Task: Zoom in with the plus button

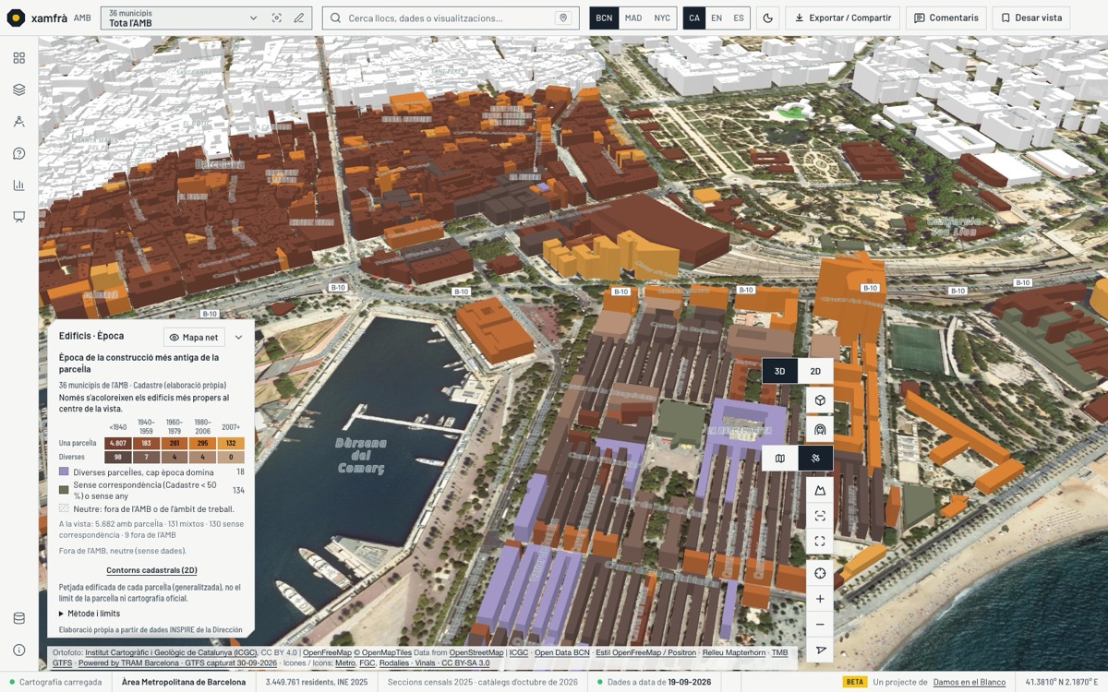Action: click(820, 599)
